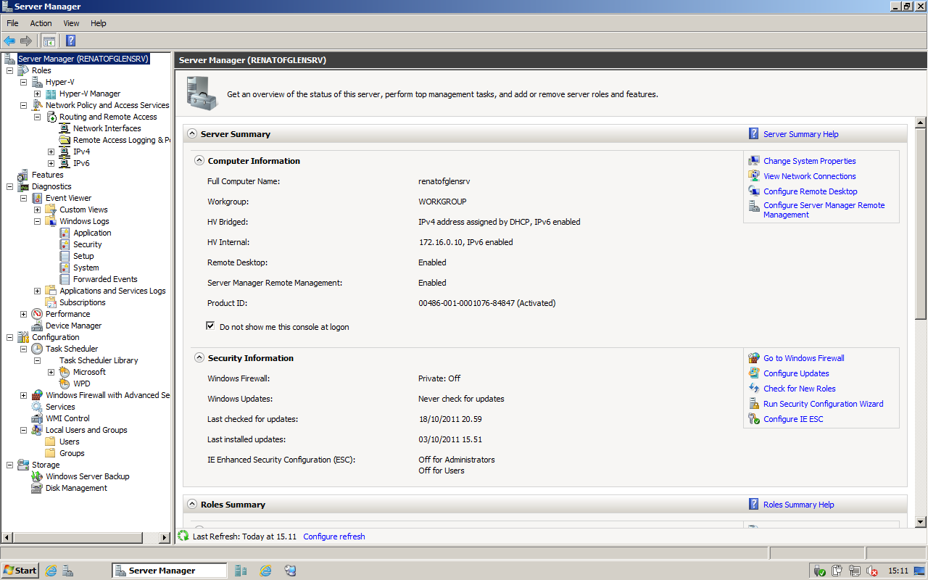Collapse the Server Summary section chevron

coord(192,133)
